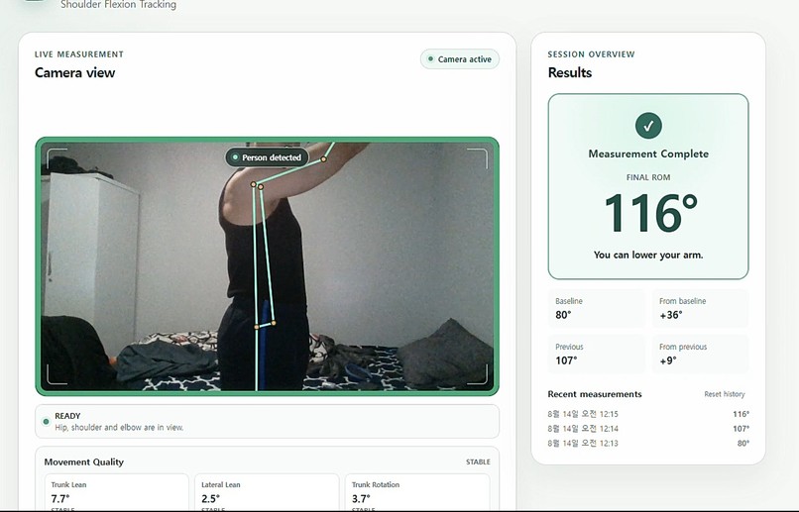This screenshot has width=799, height=512.
Task: Click the dot icon in Person detected badge
Action: 235,157
